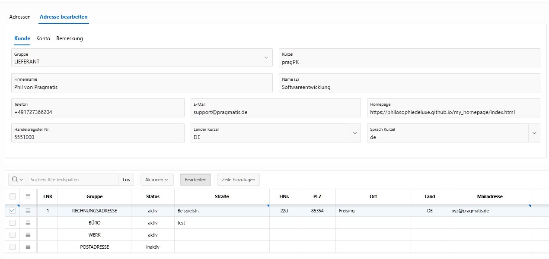Click the Handelsregister Nr. field
The height and width of the screenshot is (259, 549).
tap(98, 133)
